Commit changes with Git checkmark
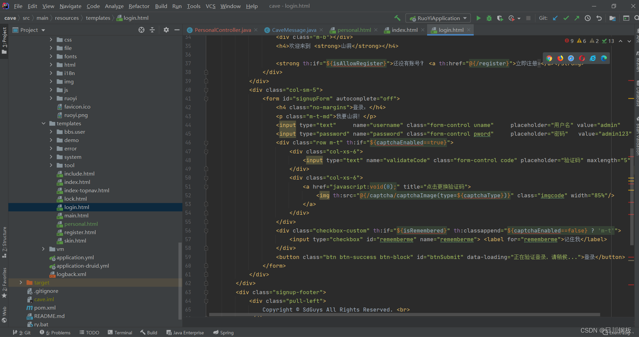This screenshot has height=337, width=639. (x=566, y=18)
